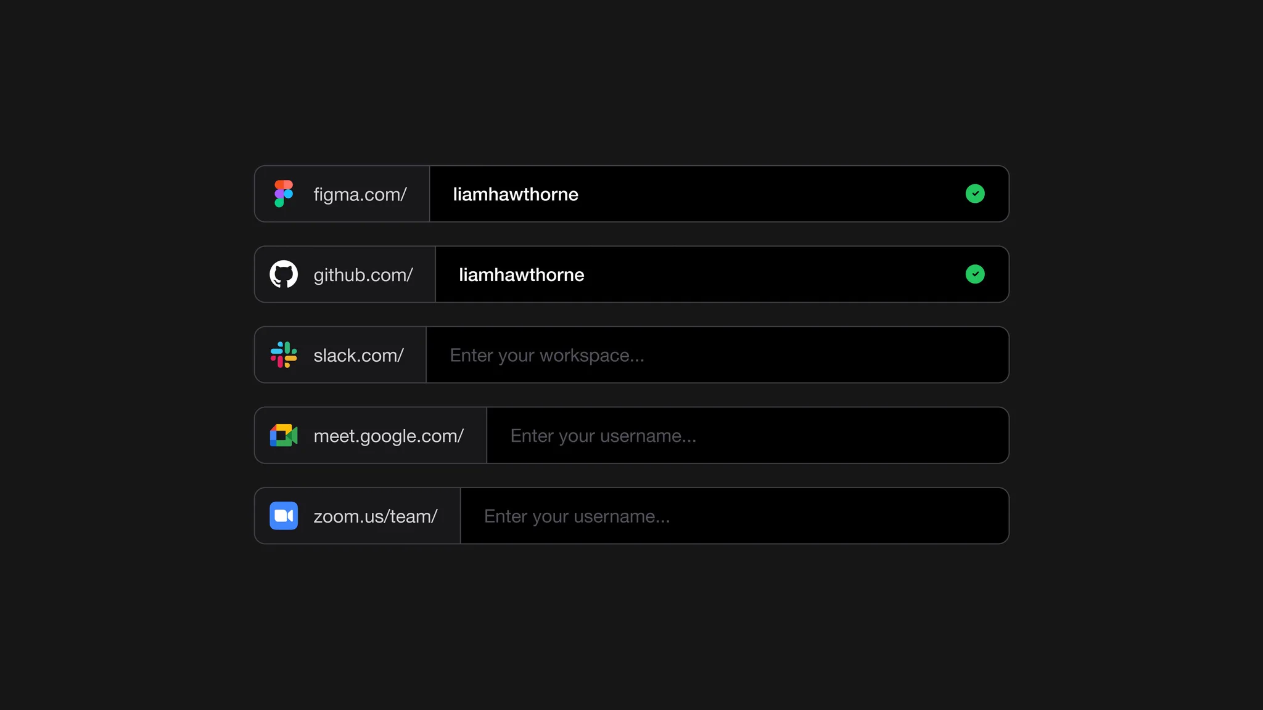Click empty area inside Figma input field

(x=771, y=194)
